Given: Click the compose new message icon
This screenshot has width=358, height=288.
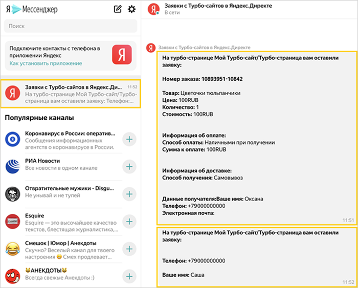Looking at the screenshot, I should coord(118,9).
